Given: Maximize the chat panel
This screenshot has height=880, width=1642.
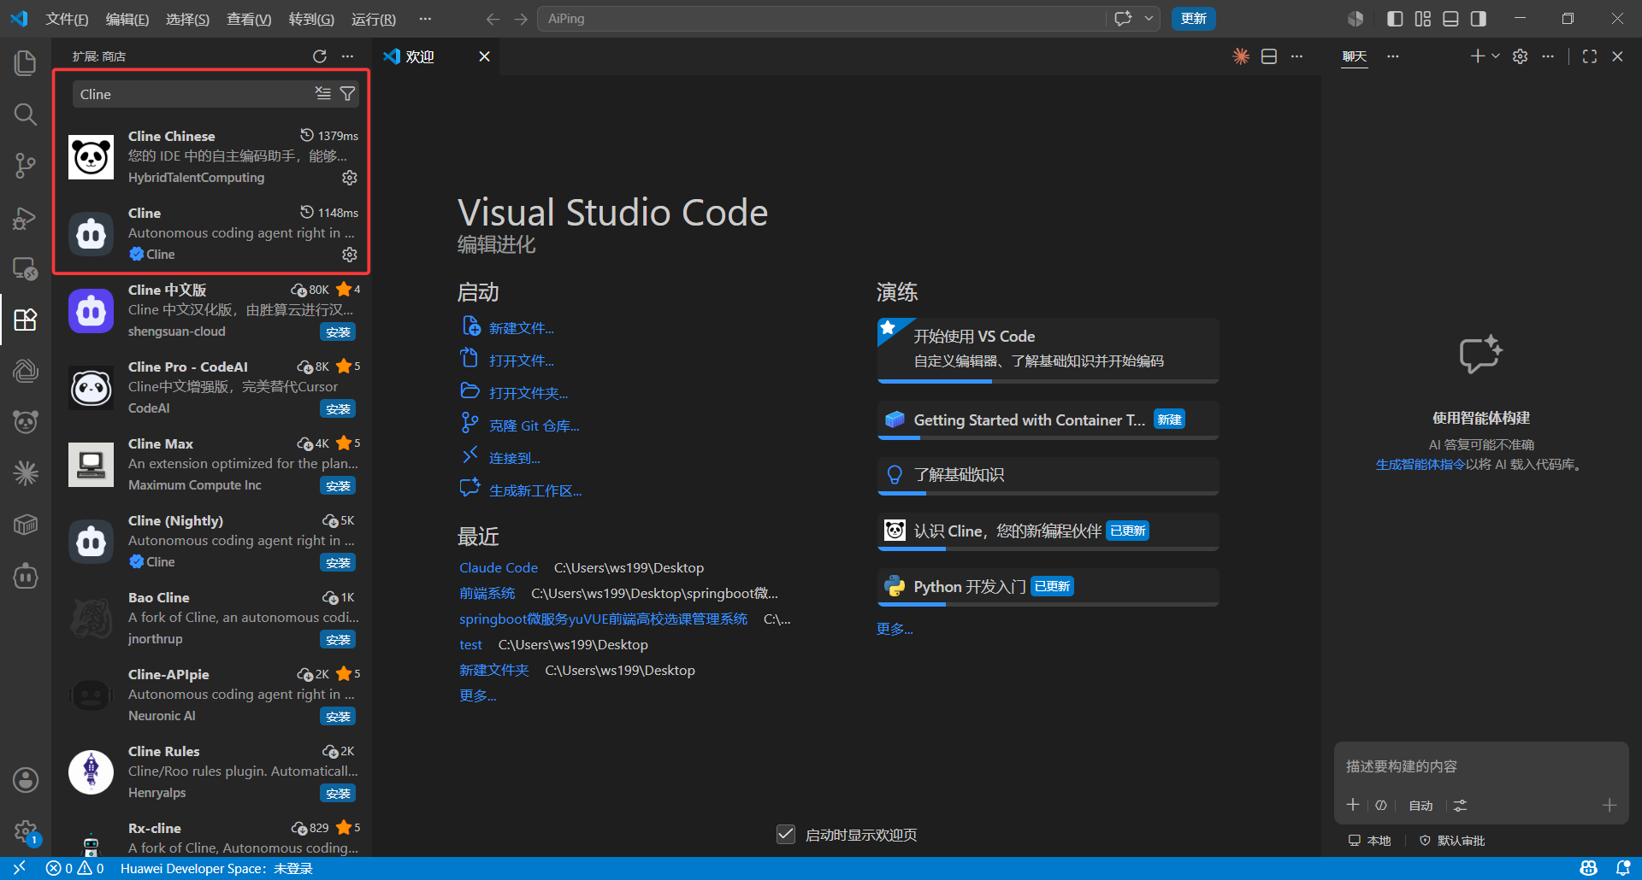Looking at the screenshot, I should 1589,56.
